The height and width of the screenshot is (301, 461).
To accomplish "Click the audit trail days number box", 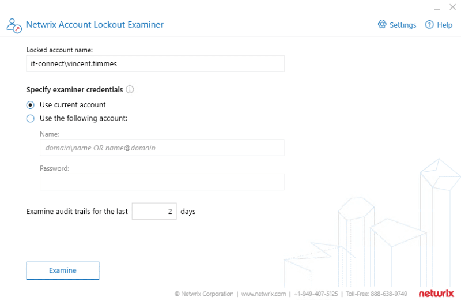I will pos(154,212).
